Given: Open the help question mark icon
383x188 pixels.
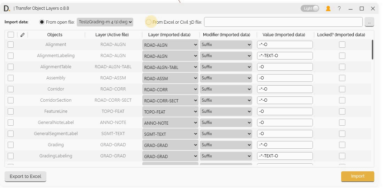Looking at the screenshot, I should click(x=339, y=9).
